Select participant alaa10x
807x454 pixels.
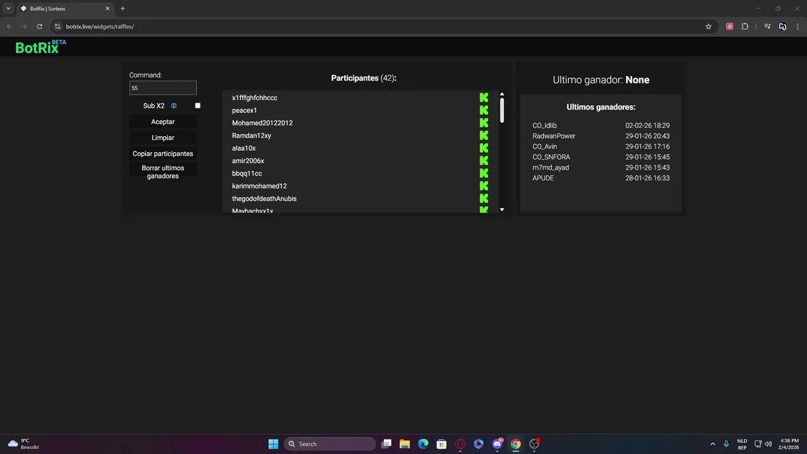coord(244,148)
